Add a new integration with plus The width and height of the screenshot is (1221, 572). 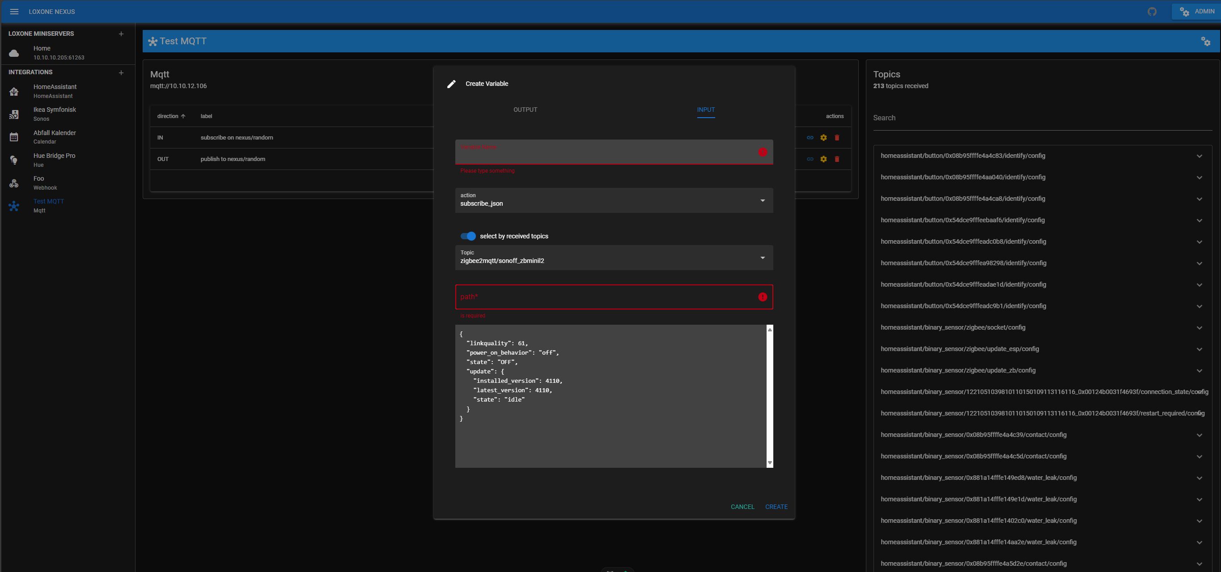[x=121, y=72]
